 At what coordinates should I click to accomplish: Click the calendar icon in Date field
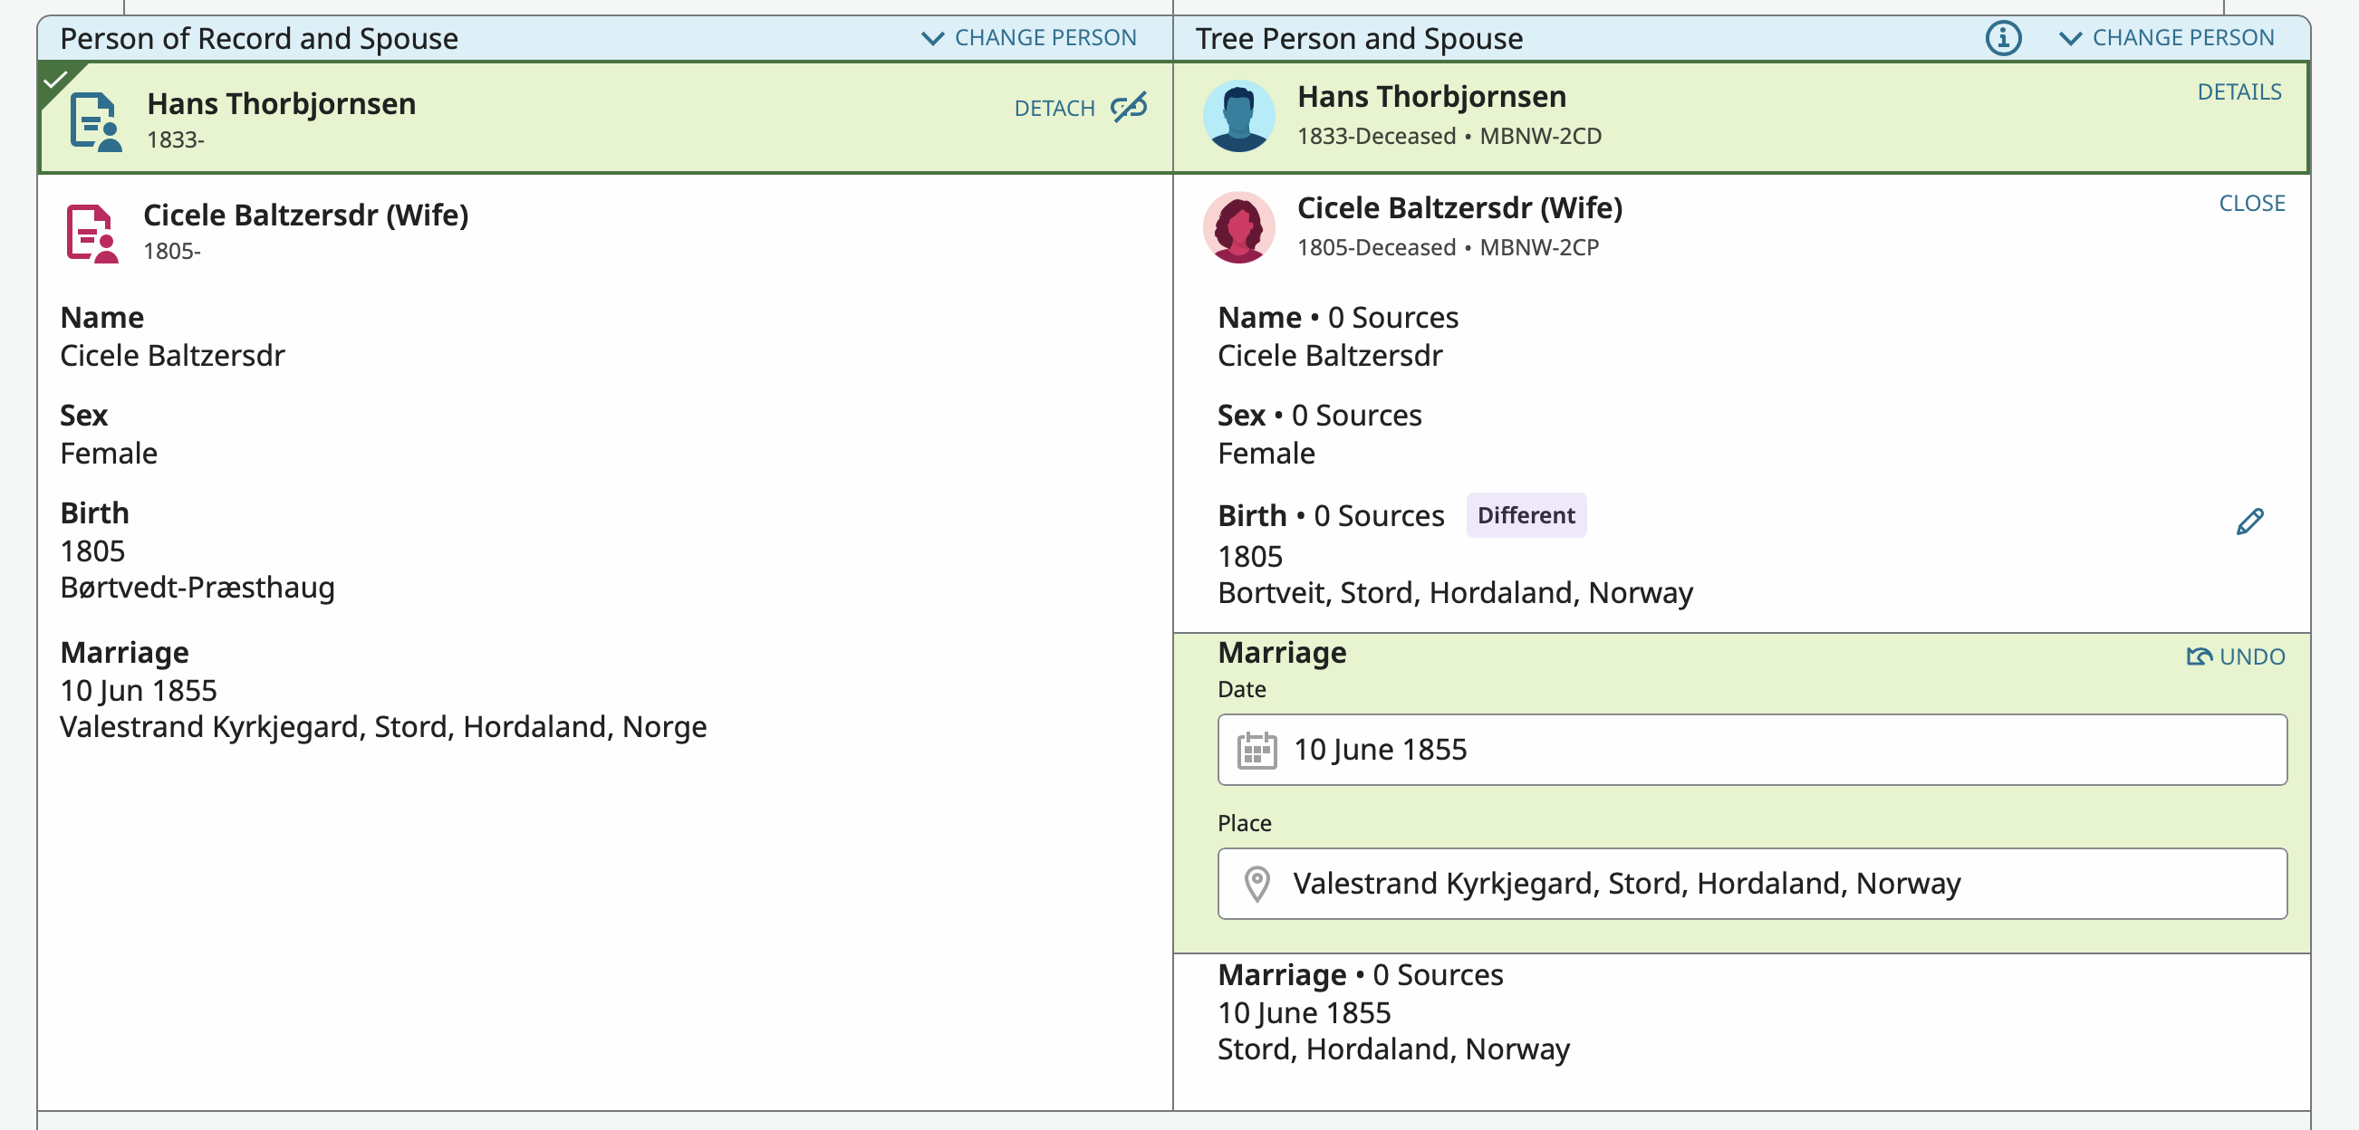1257,751
